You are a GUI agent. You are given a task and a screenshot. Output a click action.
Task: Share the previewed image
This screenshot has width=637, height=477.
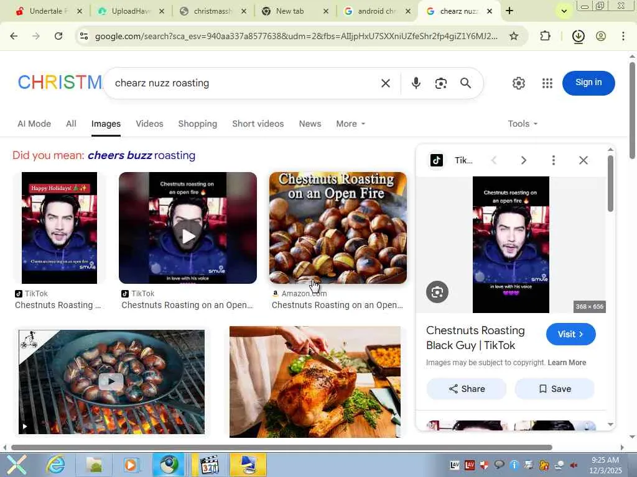(x=467, y=389)
